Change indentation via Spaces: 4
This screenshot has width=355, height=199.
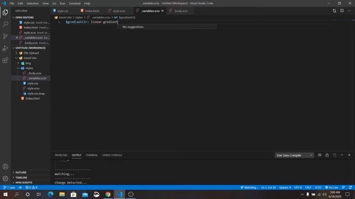click(x=285, y=187)
